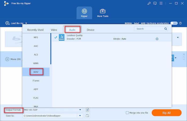
Task: Click the Lossless Quality profile title
Action: [75, 35]
